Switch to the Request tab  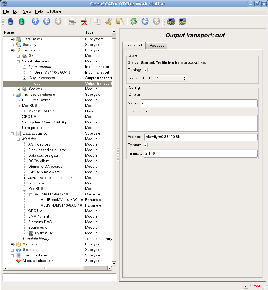156,46
